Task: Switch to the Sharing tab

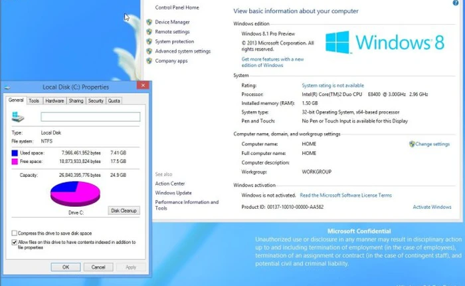Action: pyautogui.click(x=76, y=100)
